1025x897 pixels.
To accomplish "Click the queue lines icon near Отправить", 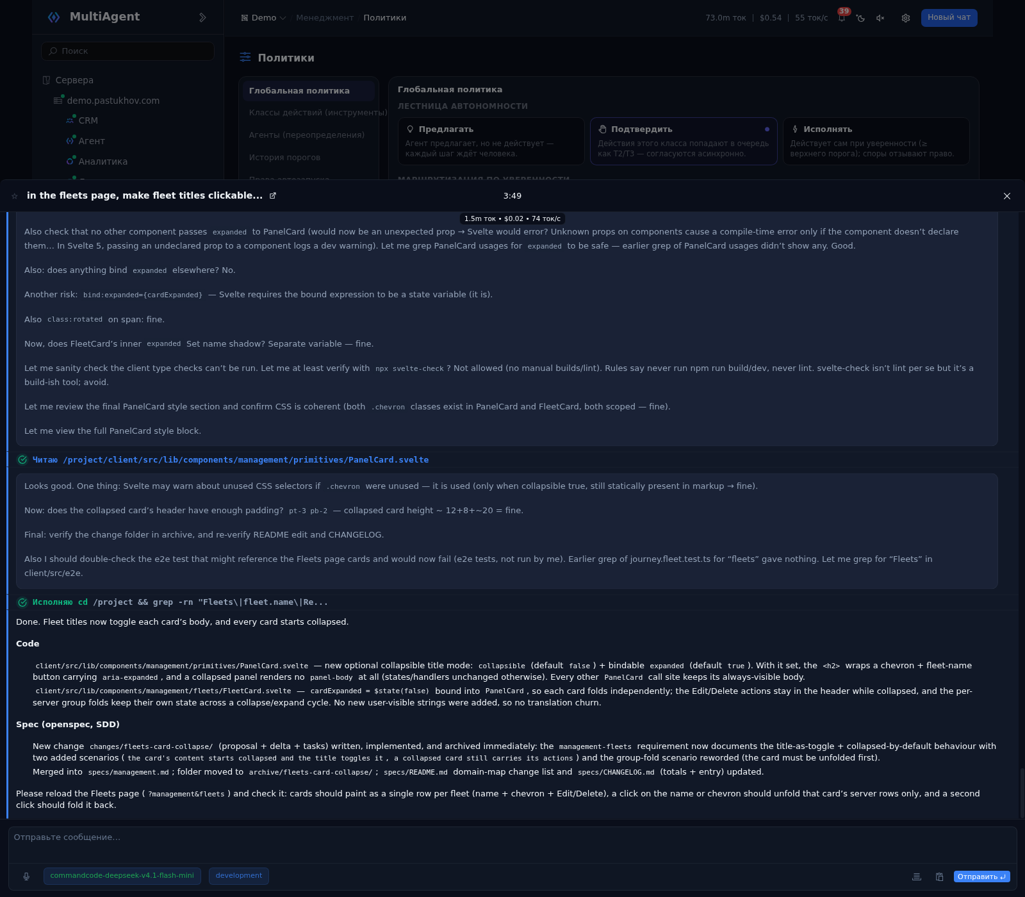I will coord(917,876).
